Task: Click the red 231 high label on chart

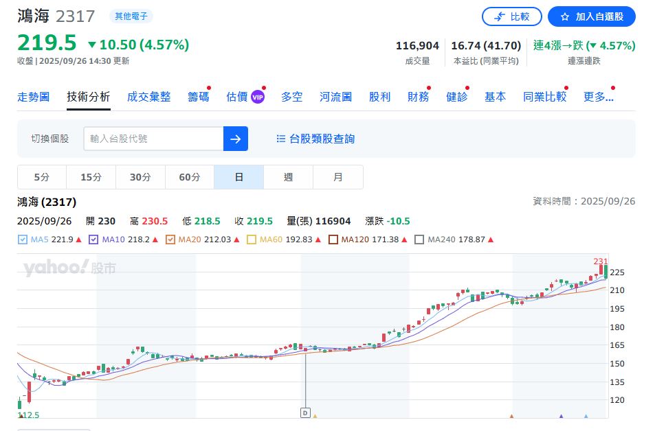Action: tap(600, 261)
